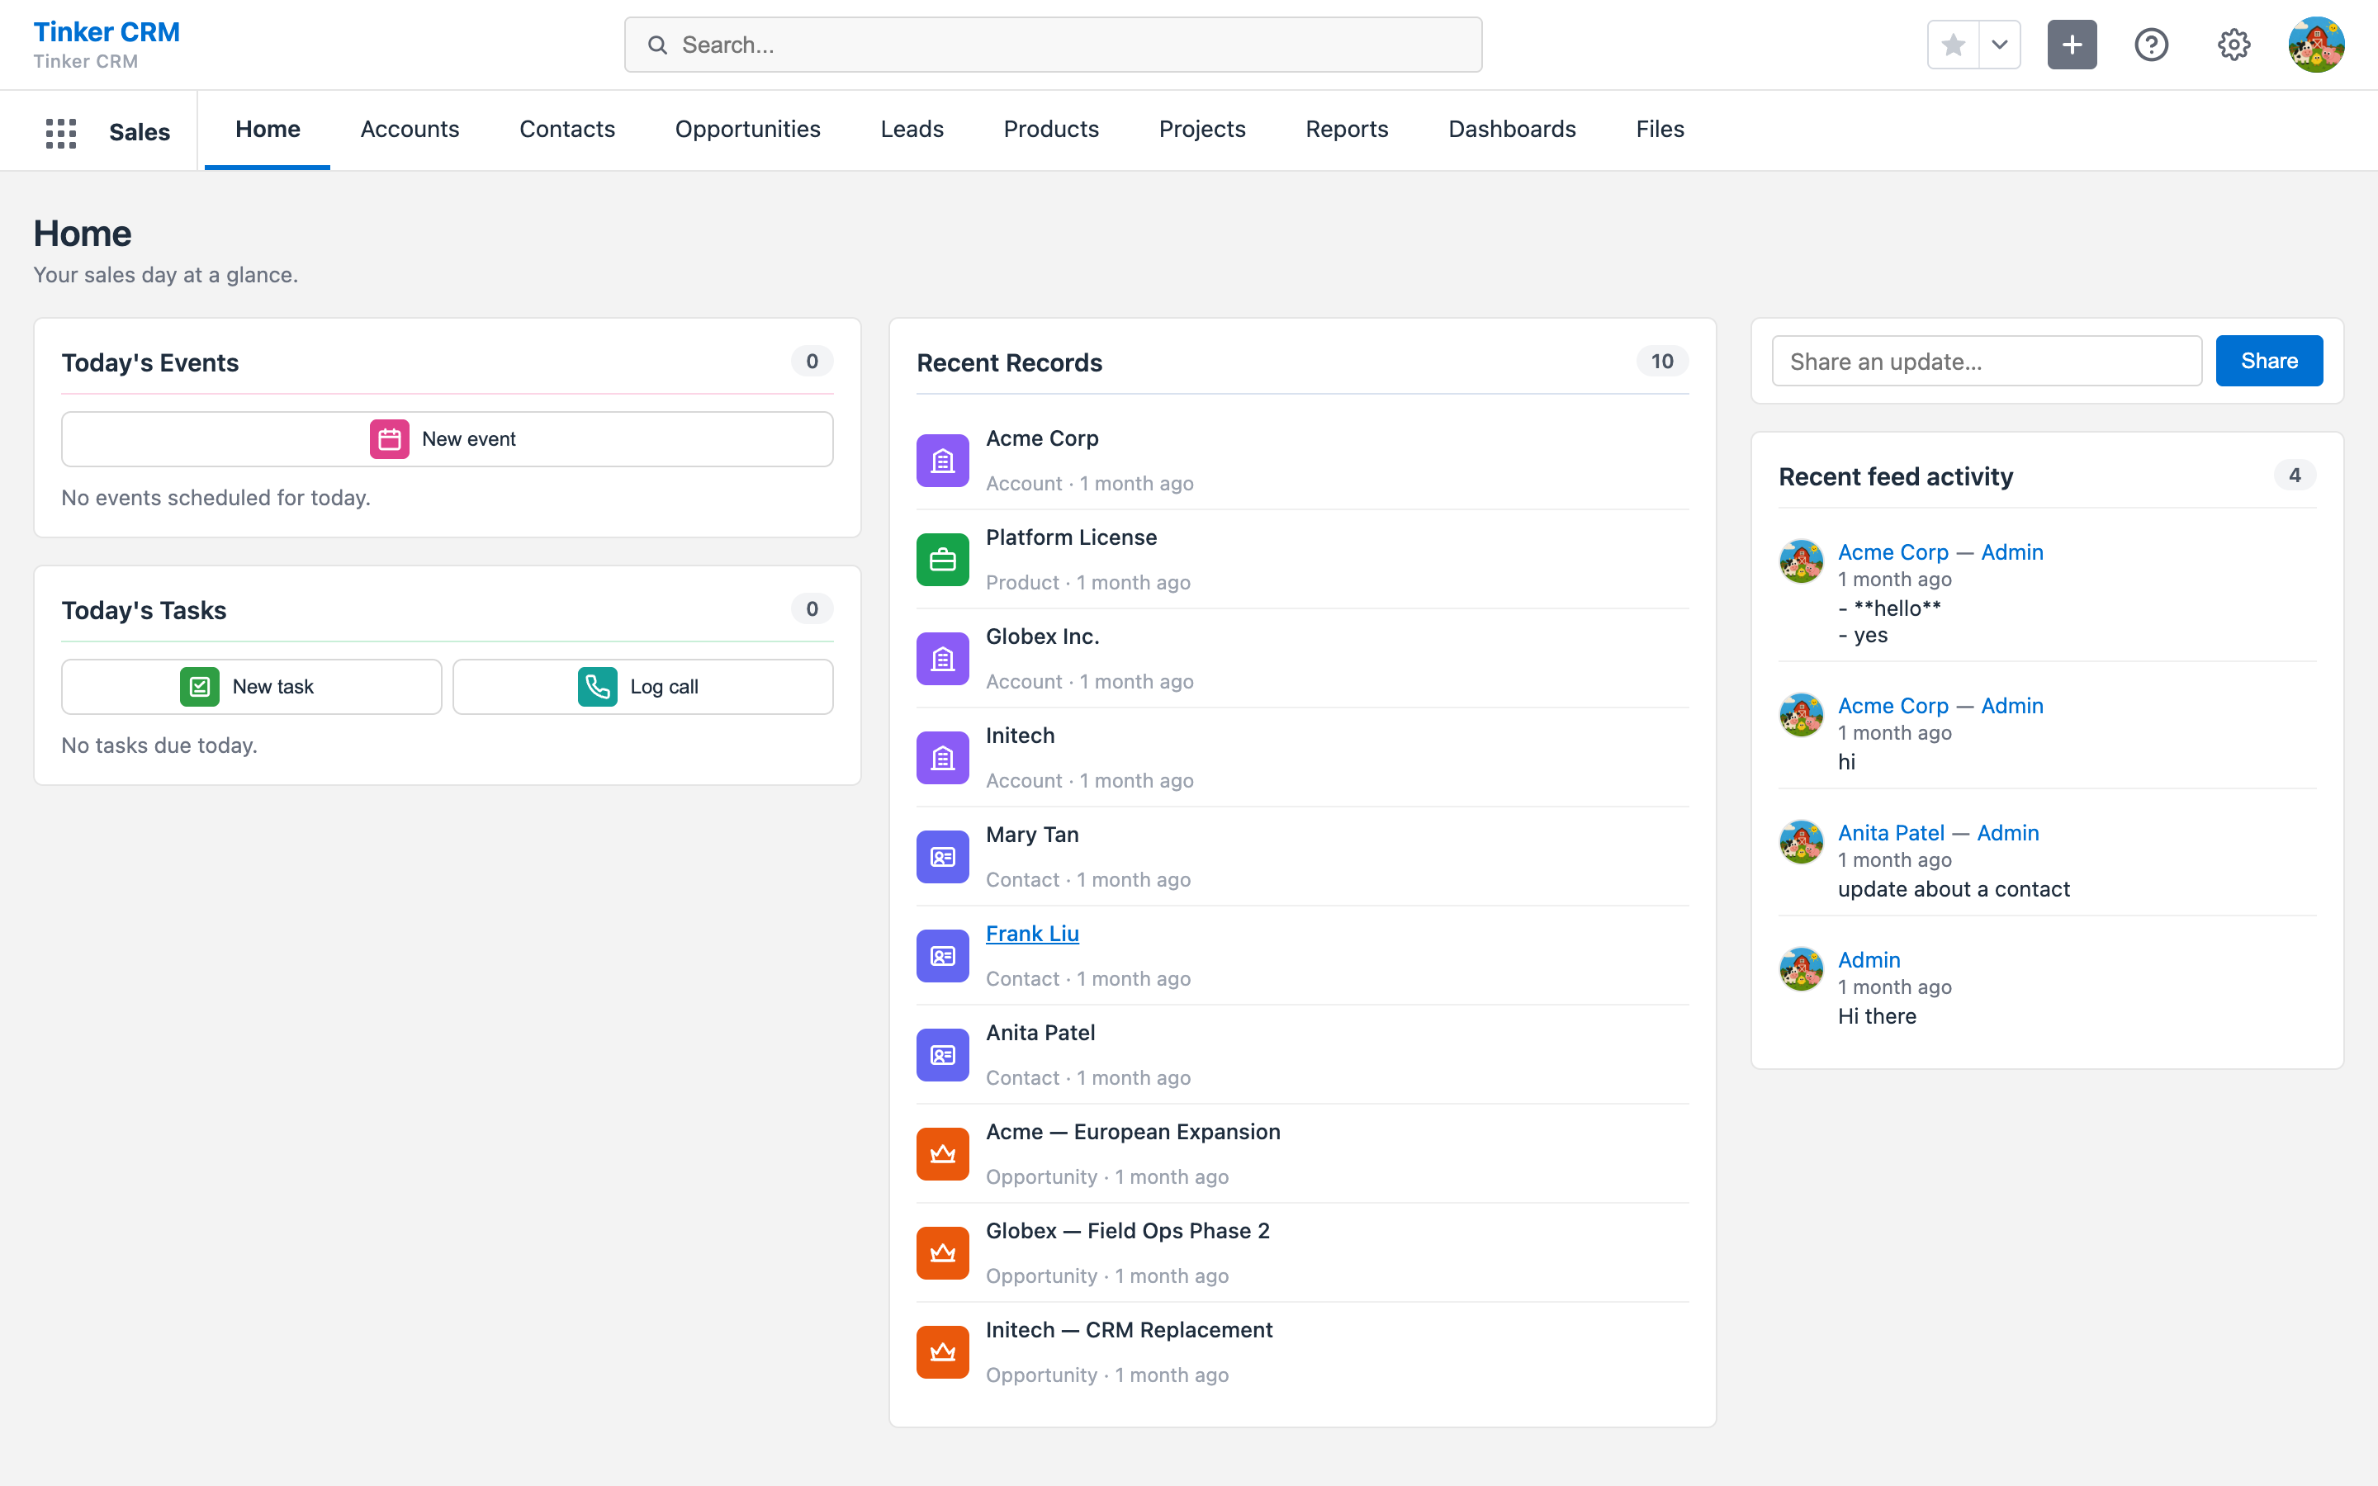Switch to the Home tab
Viewport: 2378px width, 1486px height.
[x=268, y=130]
